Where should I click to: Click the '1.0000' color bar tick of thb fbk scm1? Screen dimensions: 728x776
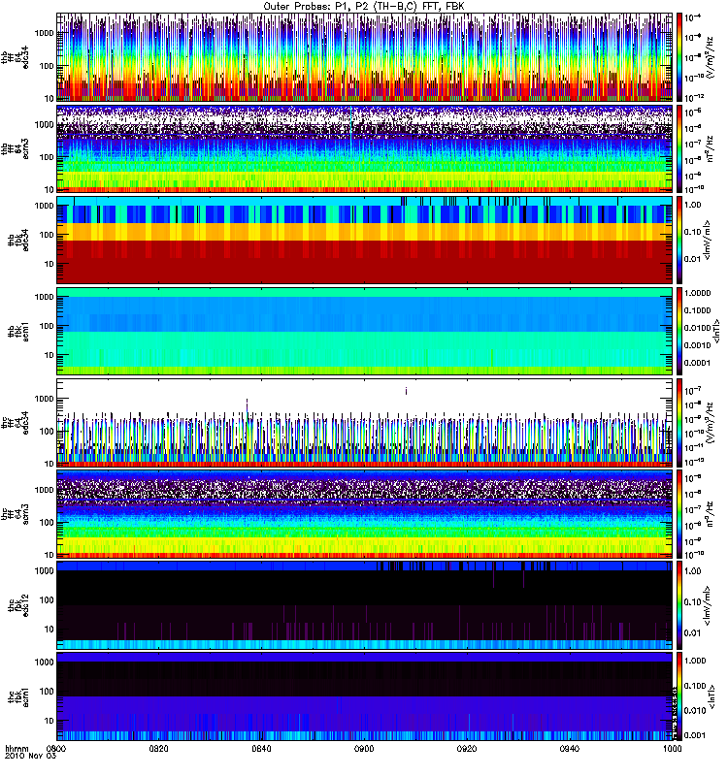pos(697,293)
